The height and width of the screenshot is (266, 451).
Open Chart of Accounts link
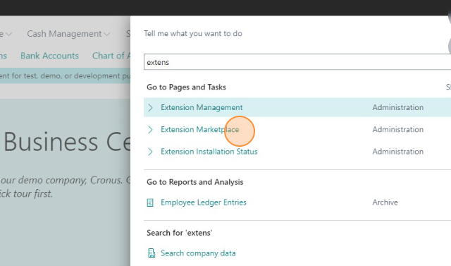point(111,56)
